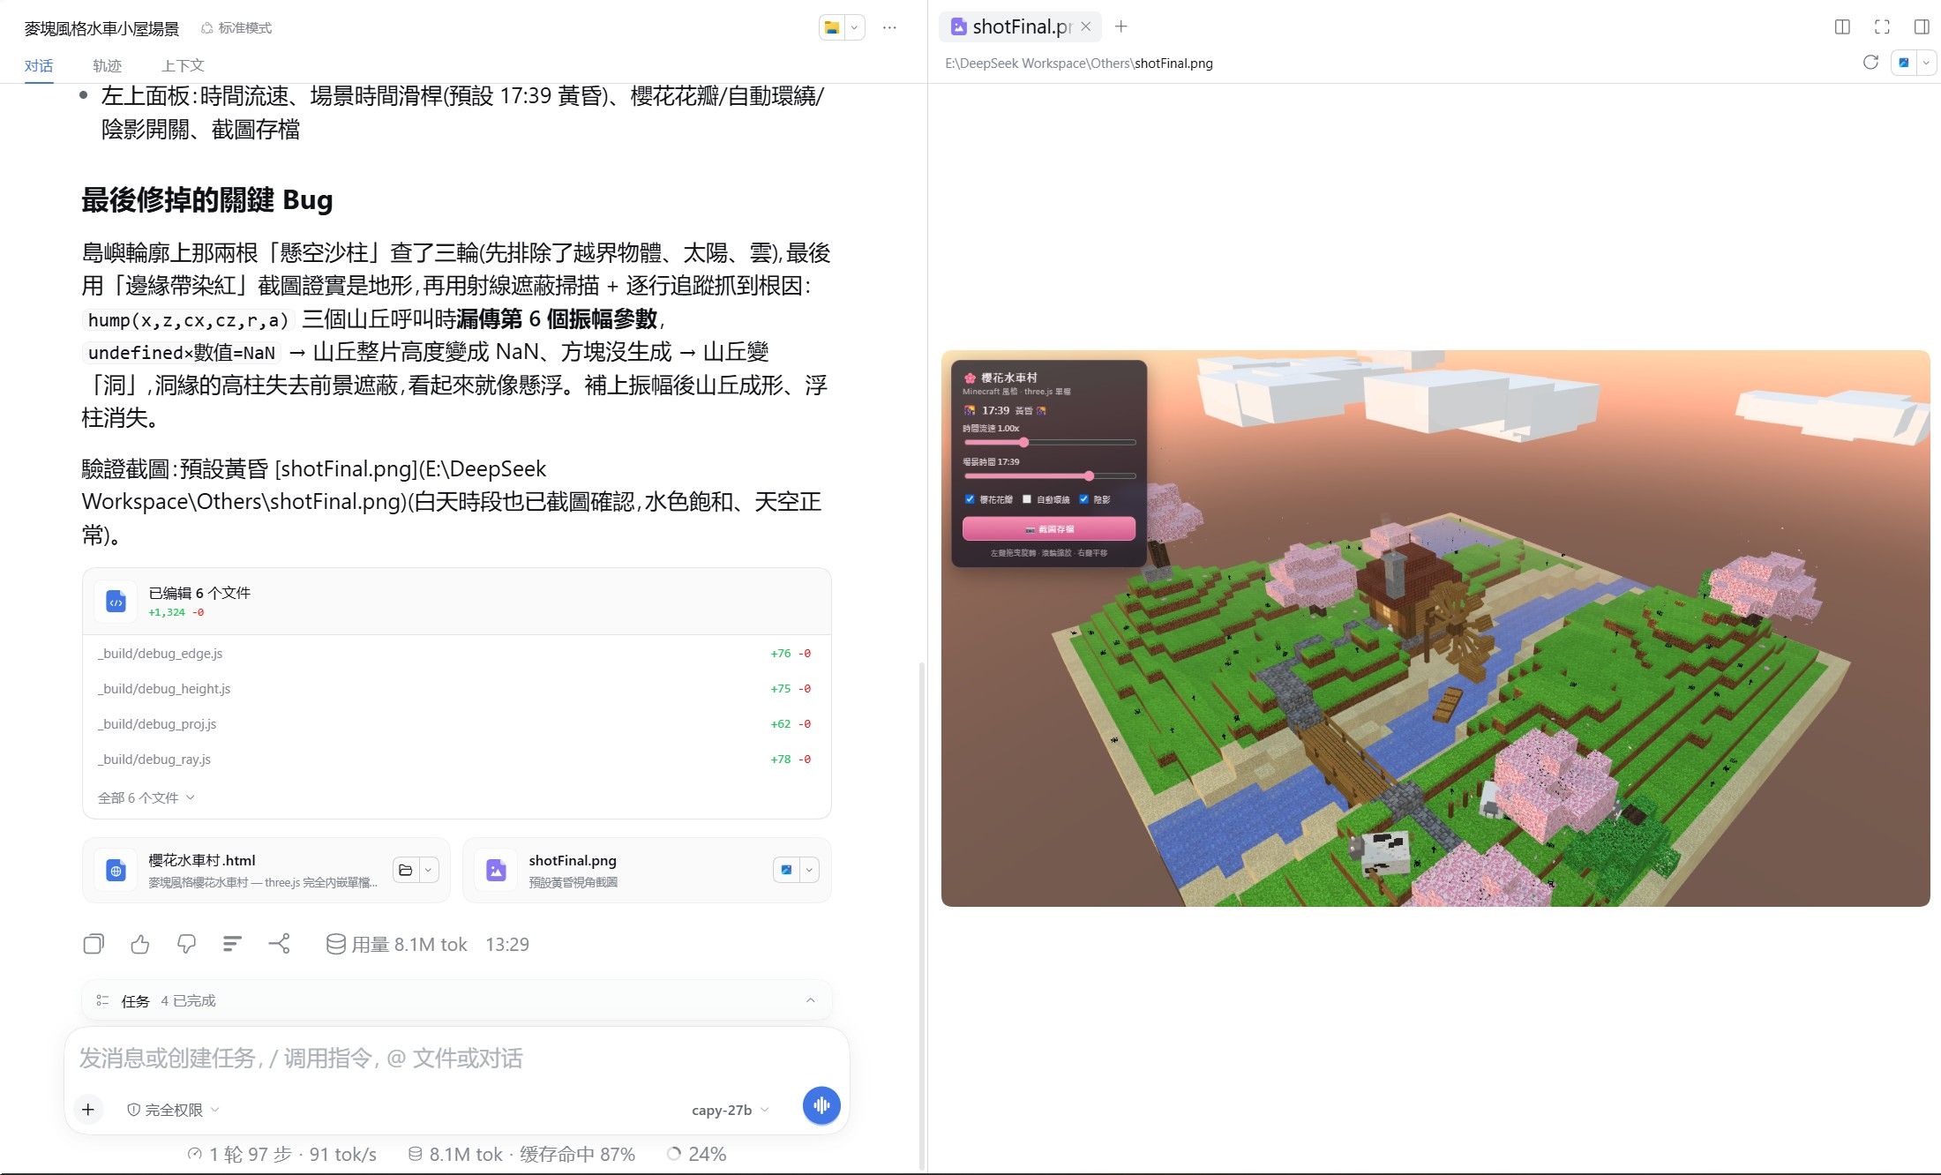Click the voice input button
The height and width of the screenshot is (1175, 1941).
tap(821, 1105)
